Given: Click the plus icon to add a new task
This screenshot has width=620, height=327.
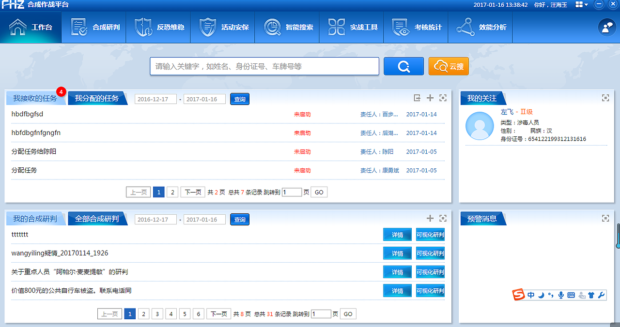Looking at the screenshot, I should tap(430, 98).
